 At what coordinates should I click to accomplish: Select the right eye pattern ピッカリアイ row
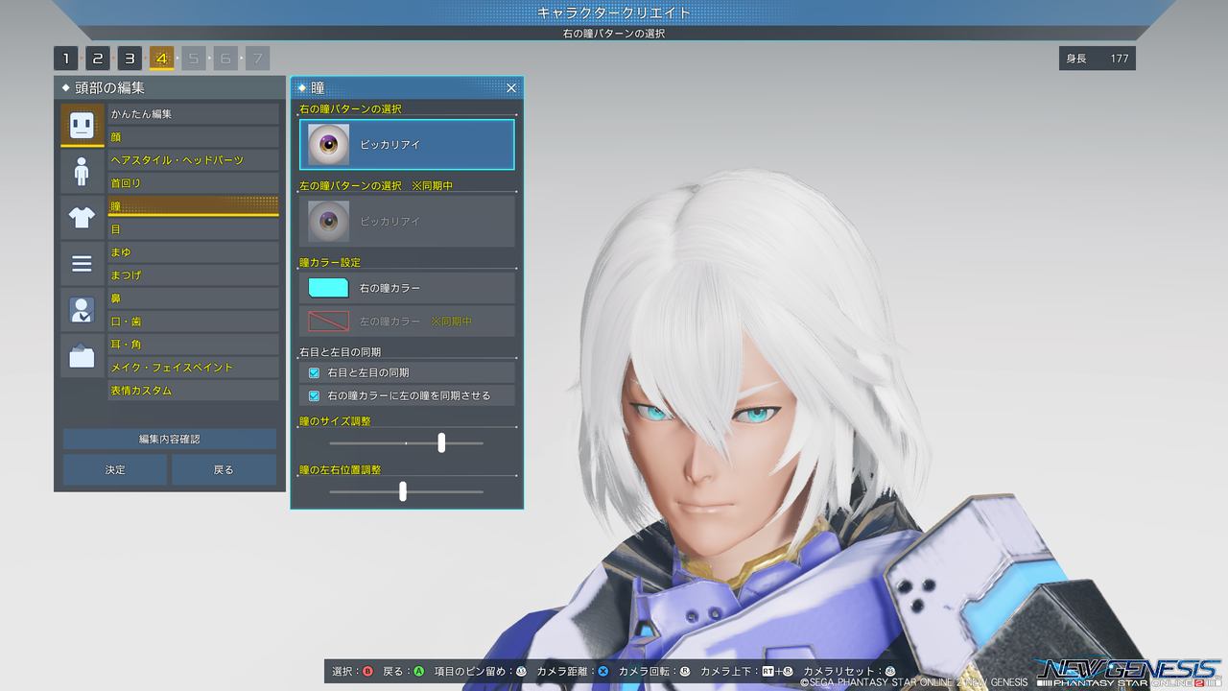(407, 145)
